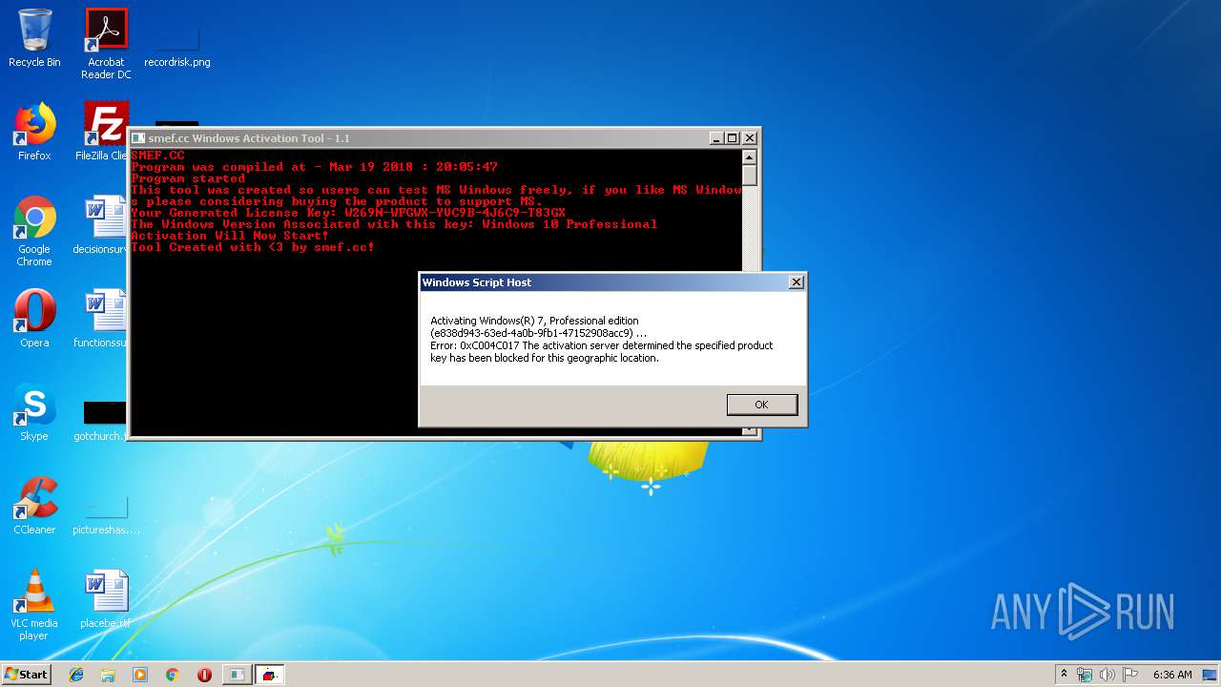Open the CCleaner desktop shortcut
Viewport: 1221px width, 687px height.
34,506
